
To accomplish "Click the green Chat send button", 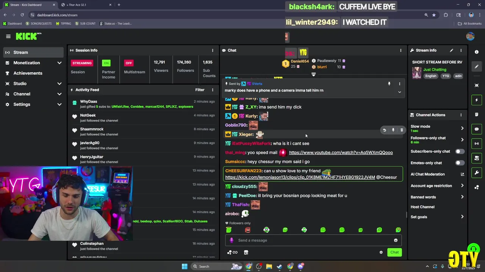I will [x=394, y=252].
